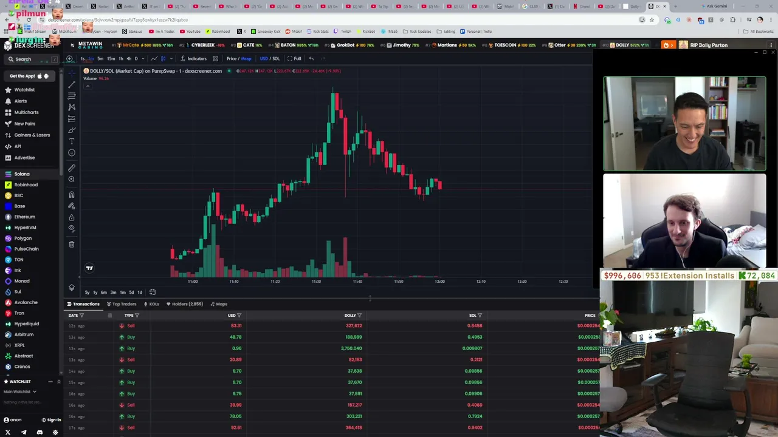Reload the page in the browser
Viewport: 778px width, 437px height.
point(28,20)
